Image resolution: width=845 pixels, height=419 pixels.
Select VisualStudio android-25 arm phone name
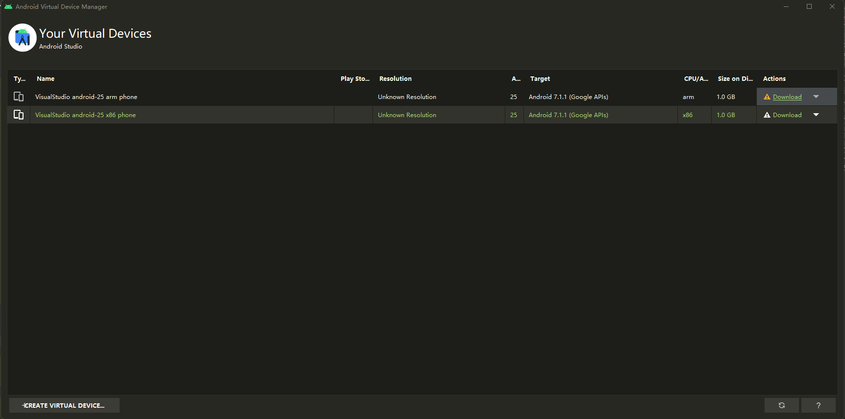tap(86, 97)
